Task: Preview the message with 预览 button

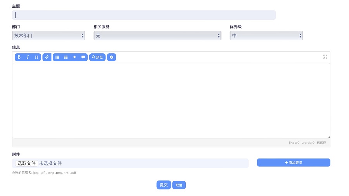Action: [97, 57]
